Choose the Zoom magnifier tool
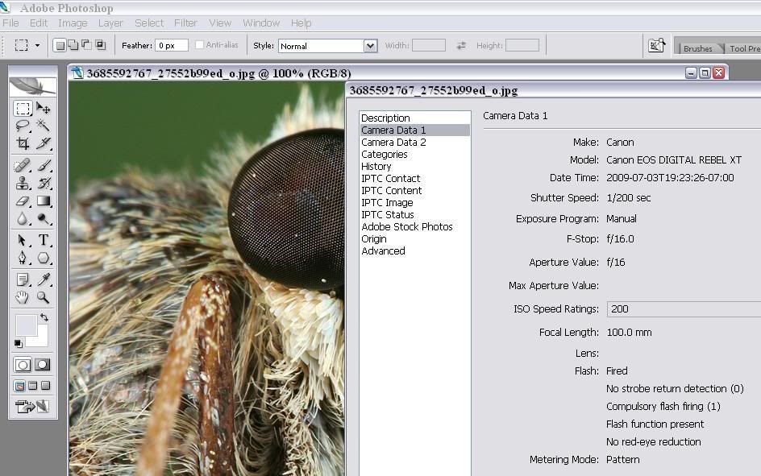761x476 pixels. pos(44,297)
